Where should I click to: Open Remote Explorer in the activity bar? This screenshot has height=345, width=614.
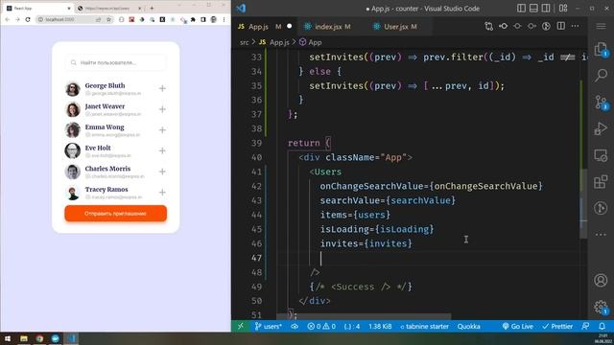[601, 155]
